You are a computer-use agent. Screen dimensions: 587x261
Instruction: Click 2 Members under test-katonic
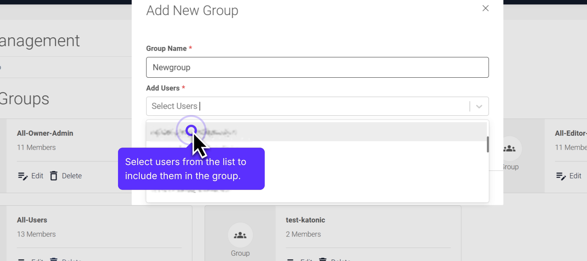303,234
